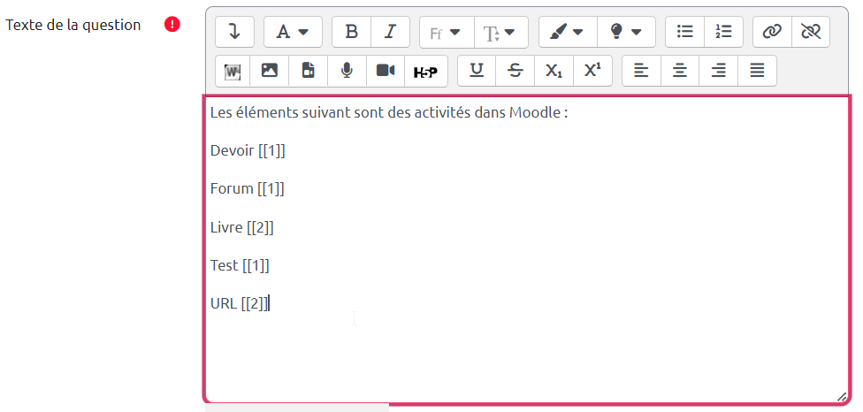Screen dimensions: 863x412
Task: Insert a numbered list
Action: click(x=723, y=32)
